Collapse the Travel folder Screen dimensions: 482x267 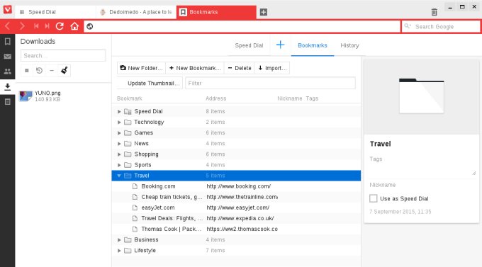[119, 176]
